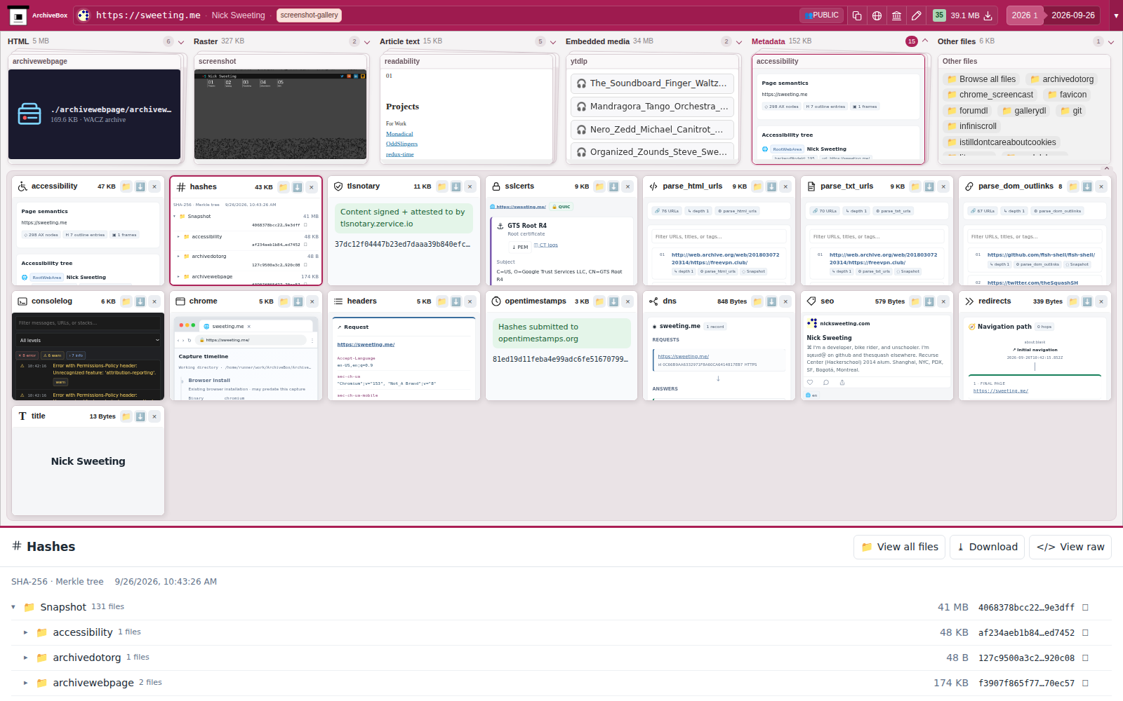
Task: Copy hash af234aeb1b84 of accessibility row
Action: coord(1085,633)
